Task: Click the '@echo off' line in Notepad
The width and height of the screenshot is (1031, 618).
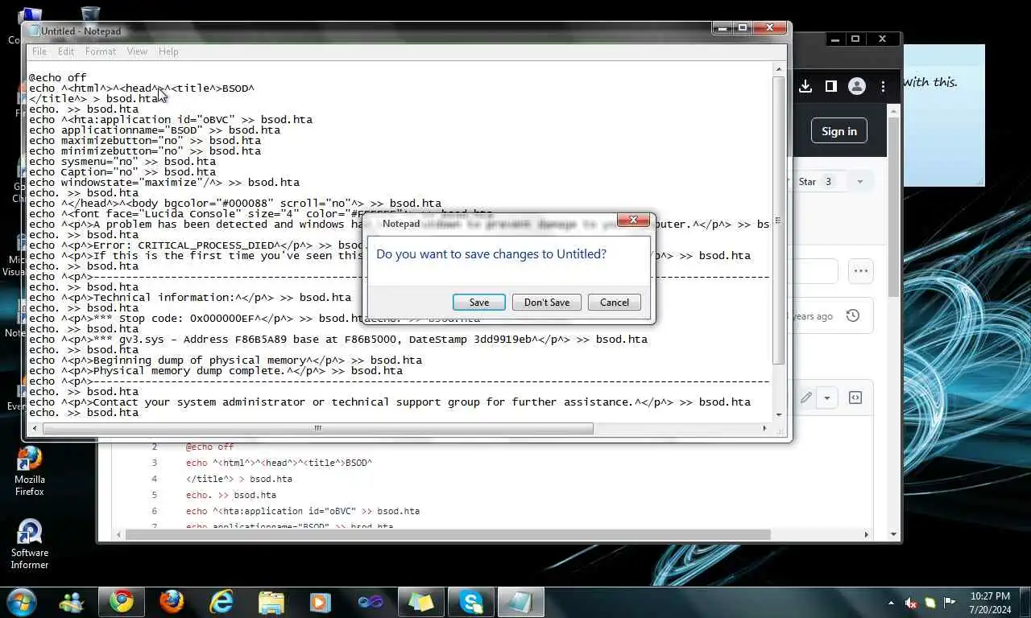Action: click(x=58, y=78)
